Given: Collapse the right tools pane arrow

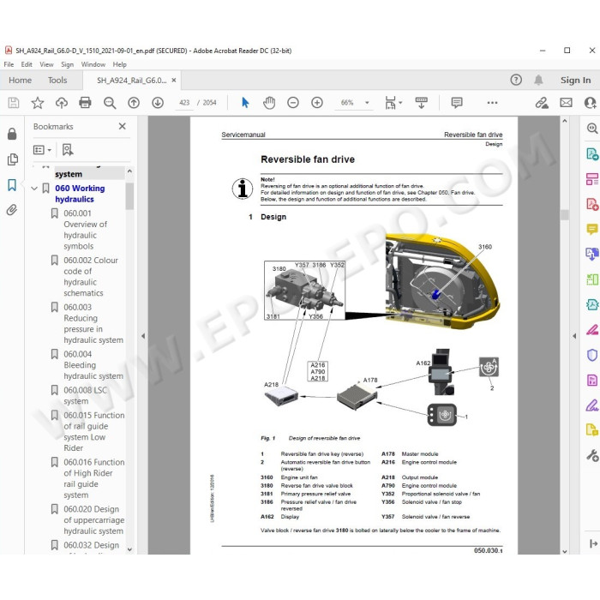Looking at the screenshot, I should [x=574, y=336].
